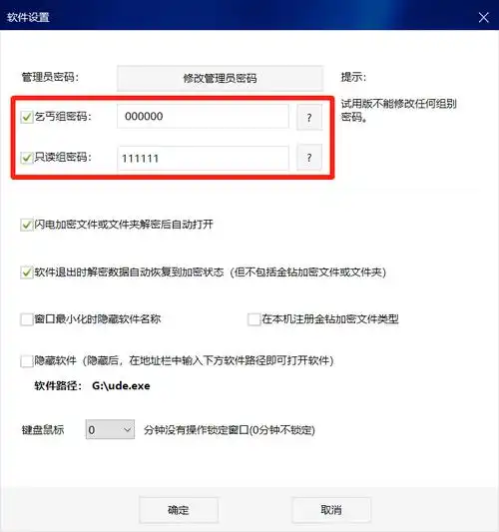This screenshot has height=532, width=499.
Task: Click the 软件设置 title bar text
Action: click(x=29, y=17)
